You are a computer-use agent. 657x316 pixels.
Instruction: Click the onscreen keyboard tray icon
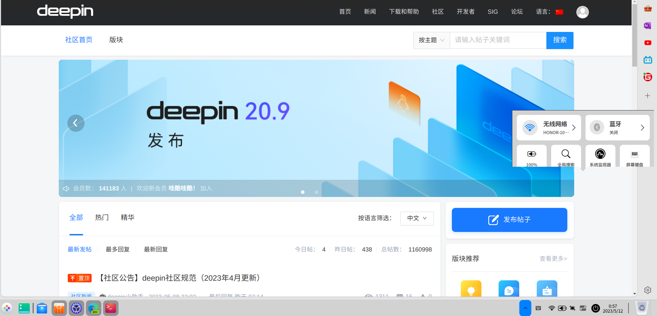coord(538,308)
